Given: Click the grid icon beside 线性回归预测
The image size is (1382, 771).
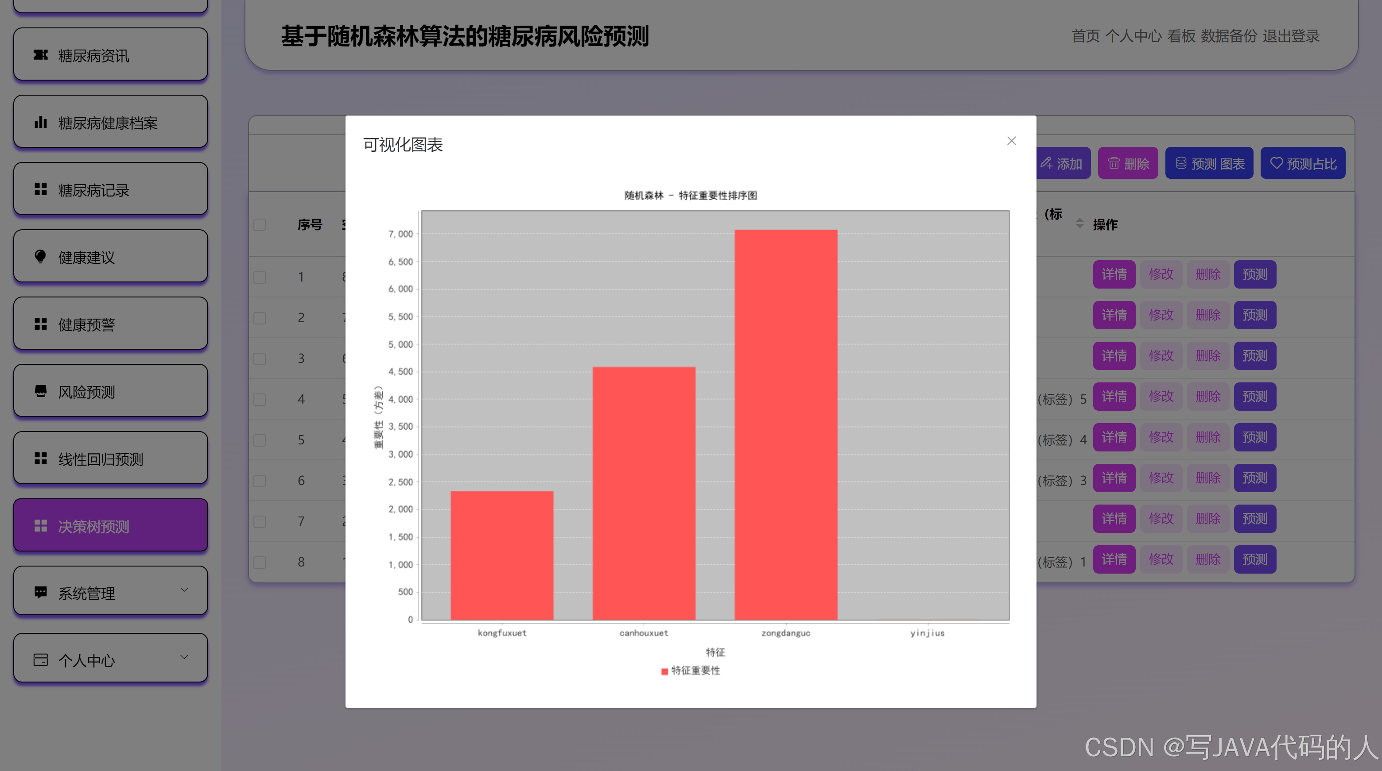Looking at the screenshot, I should click(40, 459).
